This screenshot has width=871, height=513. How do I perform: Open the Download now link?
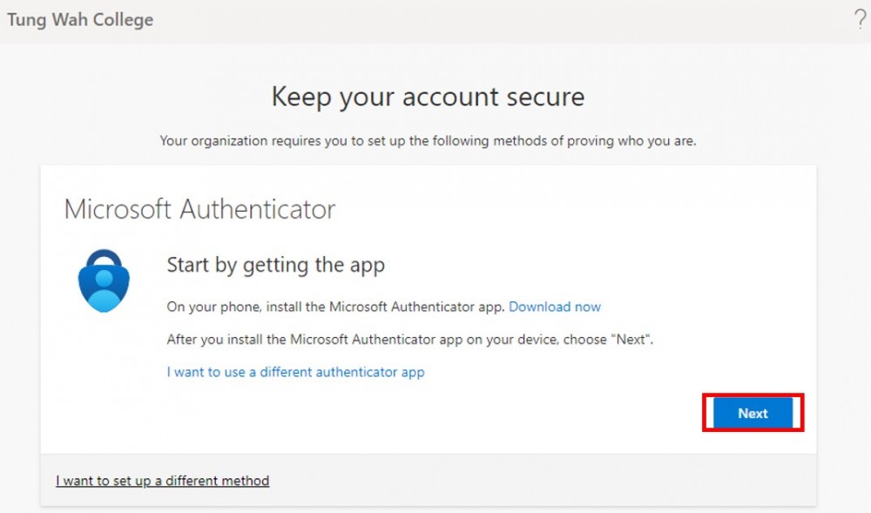[554, 307]
